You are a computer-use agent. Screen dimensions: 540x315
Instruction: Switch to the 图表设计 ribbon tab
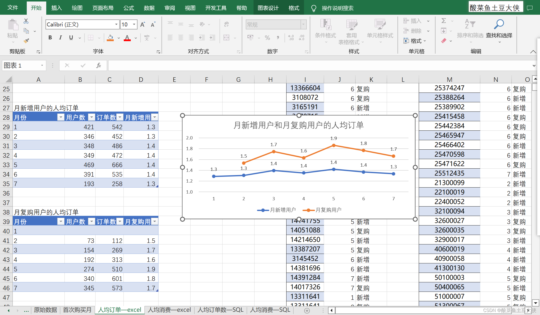click(x=268, y=8)
